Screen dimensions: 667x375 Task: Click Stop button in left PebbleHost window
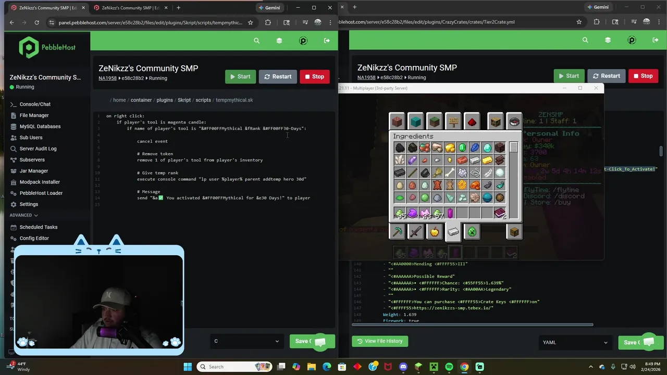pyautogui.click(x=315, y=77)
